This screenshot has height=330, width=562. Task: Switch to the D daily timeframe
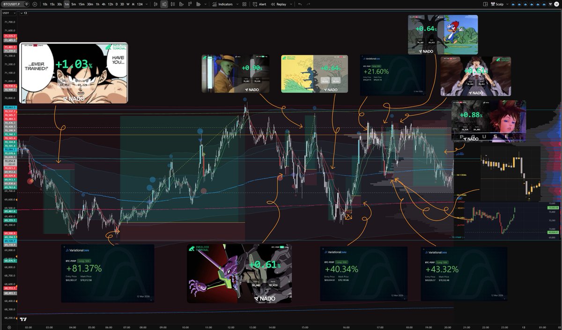117,4
